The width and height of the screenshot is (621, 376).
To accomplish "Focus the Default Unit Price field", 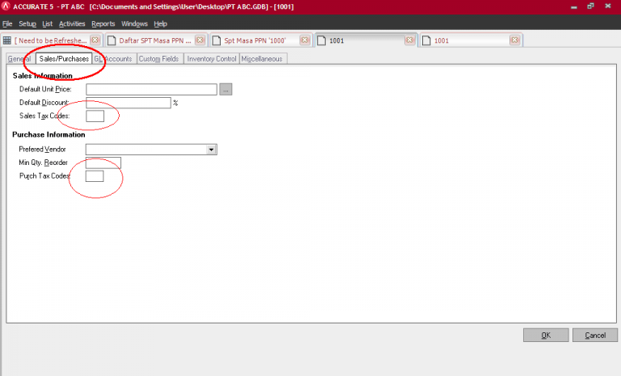I will point(151,90).
